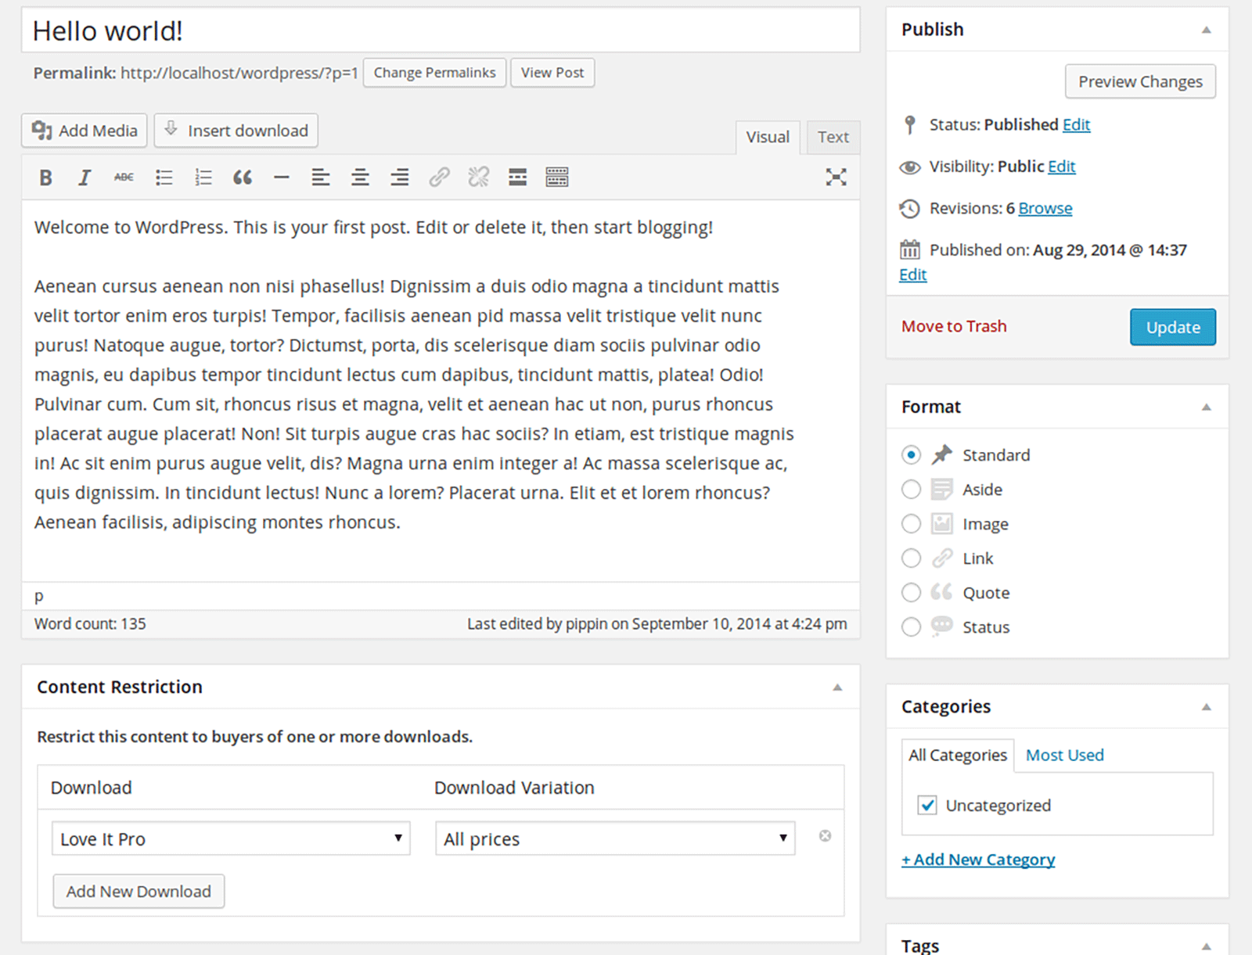Image resolution: width=1252 pixels, height=955 pixels.
Task: Open the Most Used categories tab
Action: (1064, 755)
